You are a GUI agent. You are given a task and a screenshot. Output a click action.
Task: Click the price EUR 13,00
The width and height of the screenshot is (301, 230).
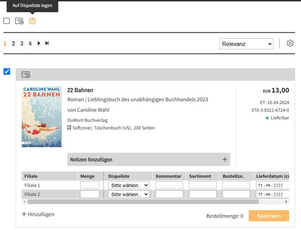(x=276, y=90)
